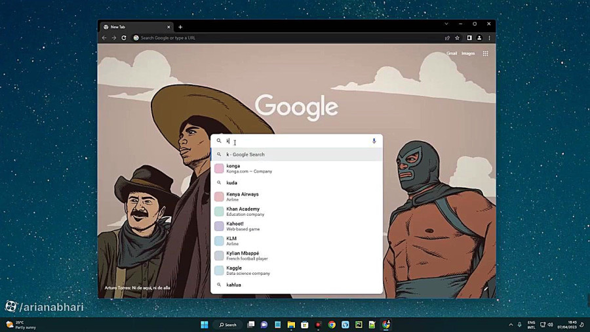Open Microsoft Store in the taskbar
Image resolution: width=590 pixels, height=332 pixels.
point(305,325)
